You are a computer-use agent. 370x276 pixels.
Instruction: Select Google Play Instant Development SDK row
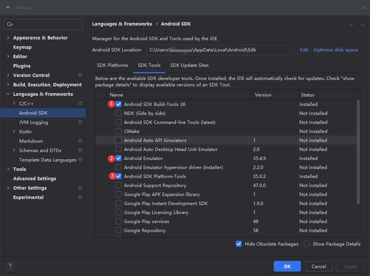click(226, 203)
